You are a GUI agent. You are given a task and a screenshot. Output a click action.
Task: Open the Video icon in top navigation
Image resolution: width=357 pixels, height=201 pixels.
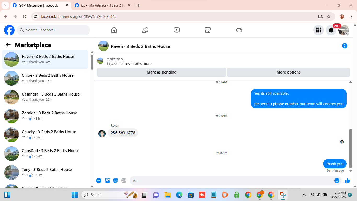(x=177, y=30)
